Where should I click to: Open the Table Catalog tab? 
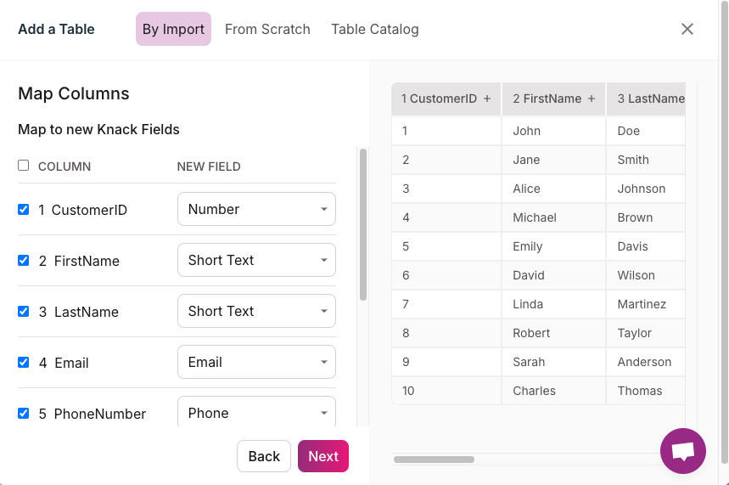point(374,29)
